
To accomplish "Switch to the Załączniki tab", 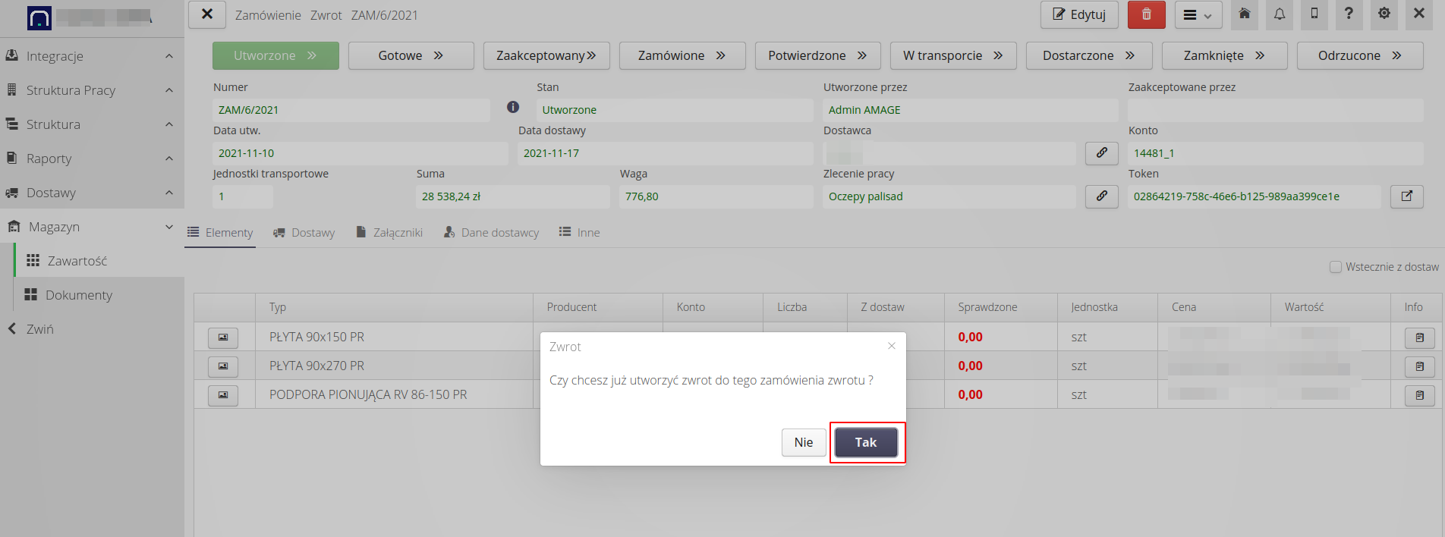I will click(389, 233).
